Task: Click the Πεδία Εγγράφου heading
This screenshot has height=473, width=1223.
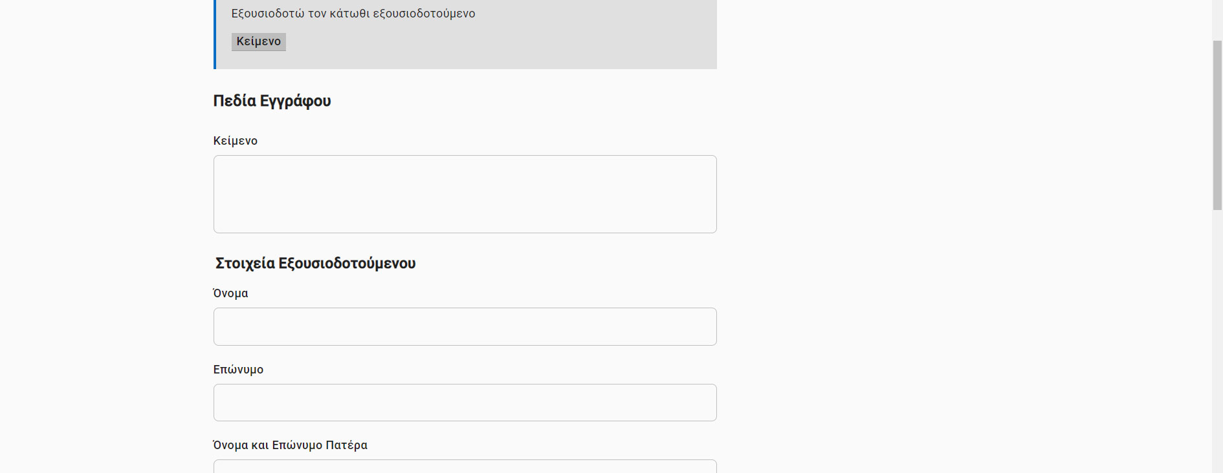Action: (x=272, y=101)
